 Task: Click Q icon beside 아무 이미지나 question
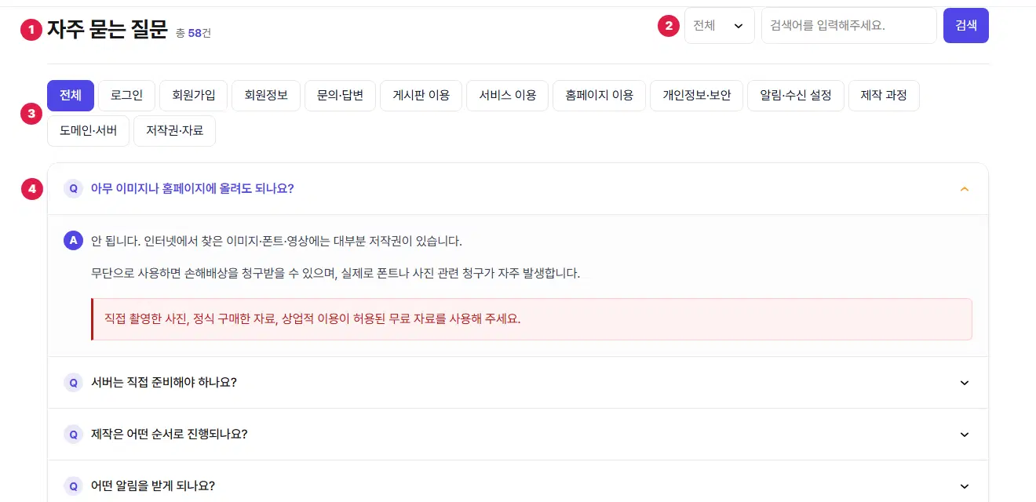pos(73,189)
